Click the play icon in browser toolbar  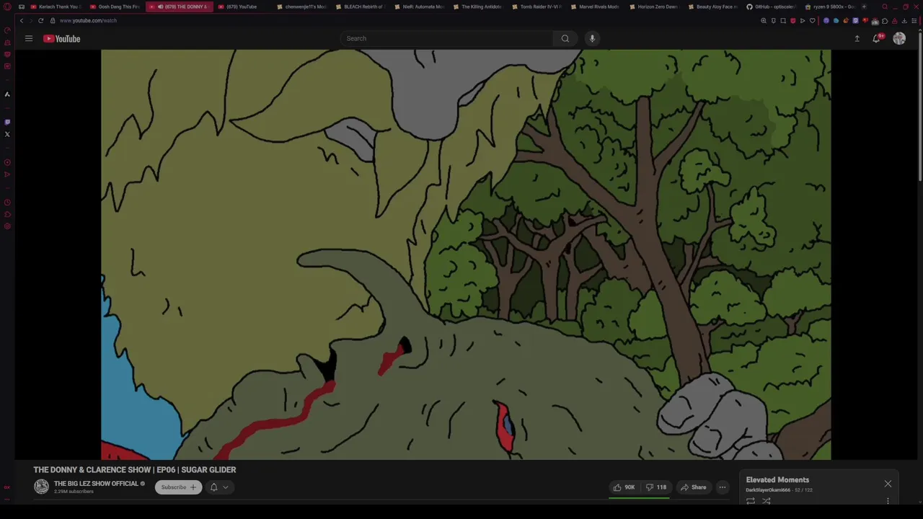[x=803, y=20]
